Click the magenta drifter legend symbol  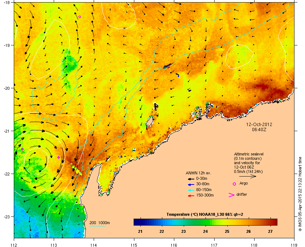(232, 195)
